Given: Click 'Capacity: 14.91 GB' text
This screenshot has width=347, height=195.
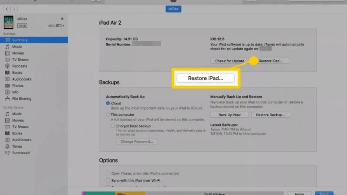Looking at the screenshot, I should [x=122, y=39].
